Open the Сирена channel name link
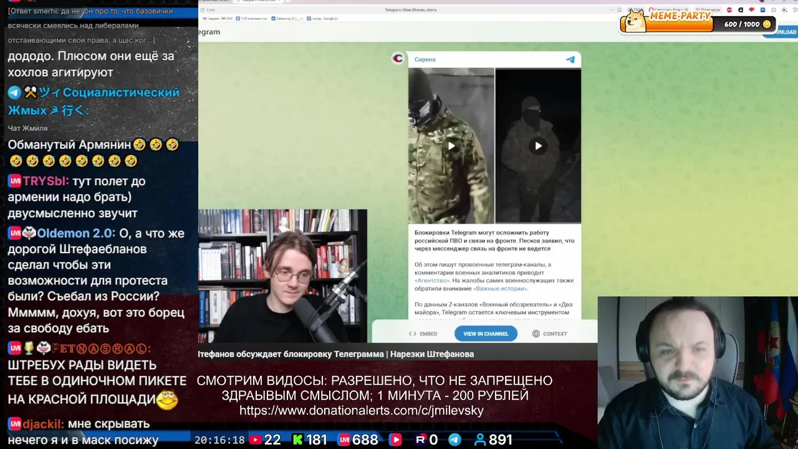Image resolution: width=798 pixels, height=449 pixels. click(425, 59)
